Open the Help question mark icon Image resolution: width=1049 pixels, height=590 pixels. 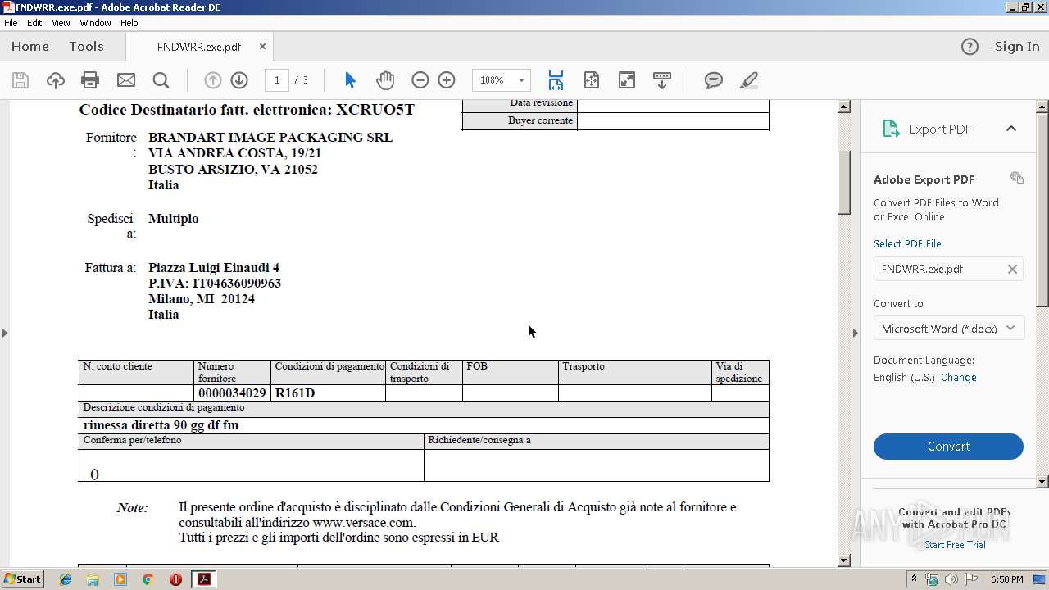pyautogui.click(x=970, y=47)
